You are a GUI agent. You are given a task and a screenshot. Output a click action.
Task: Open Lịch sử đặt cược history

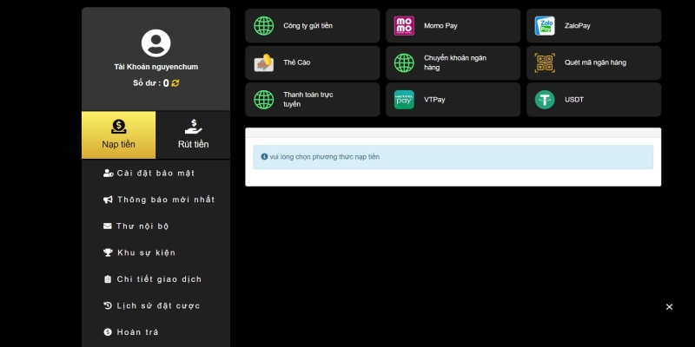tap(157, 305)
